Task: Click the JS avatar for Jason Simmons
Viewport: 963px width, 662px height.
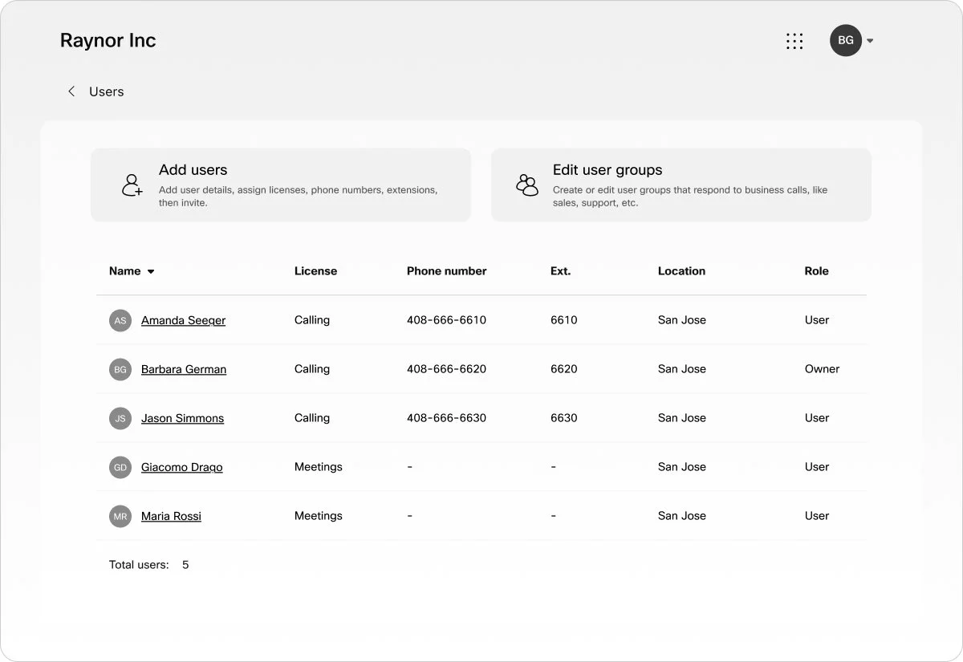Action: [120, 418]
